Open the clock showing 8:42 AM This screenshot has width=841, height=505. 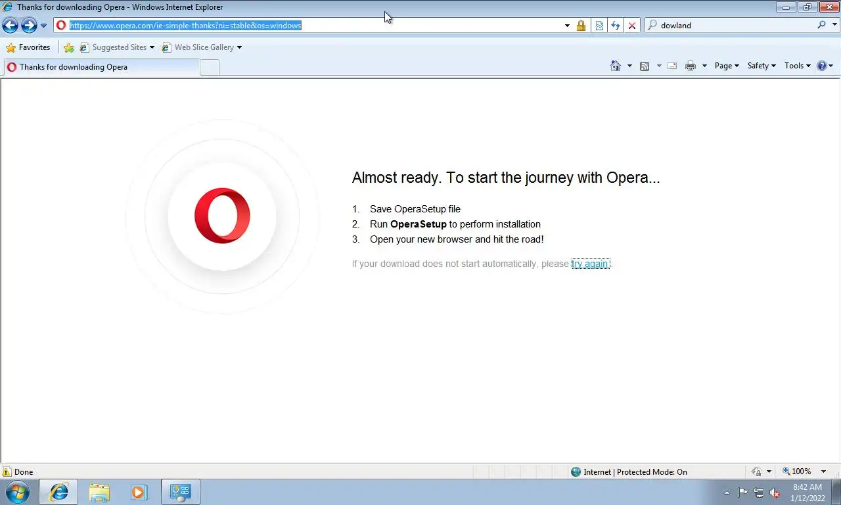807,493
